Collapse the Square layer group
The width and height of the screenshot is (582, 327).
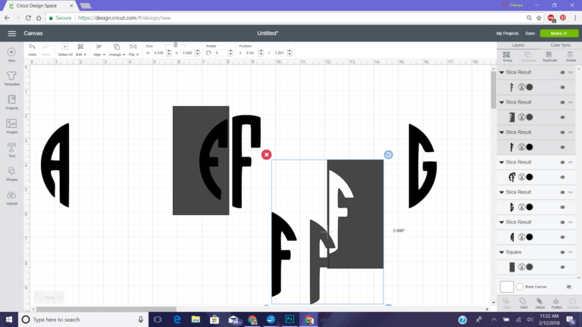tap(502, 252)
